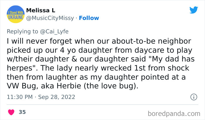The height and width of the screenshot is (120, 205).
Task: Follow Melissa L via the Follow link
Action: coord(88,18)
